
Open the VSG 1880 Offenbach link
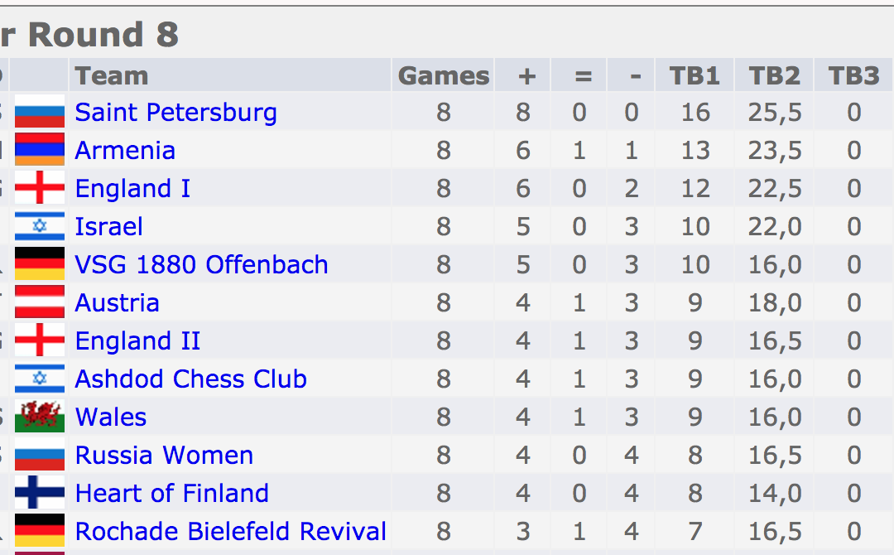click(x=201, y=265)
